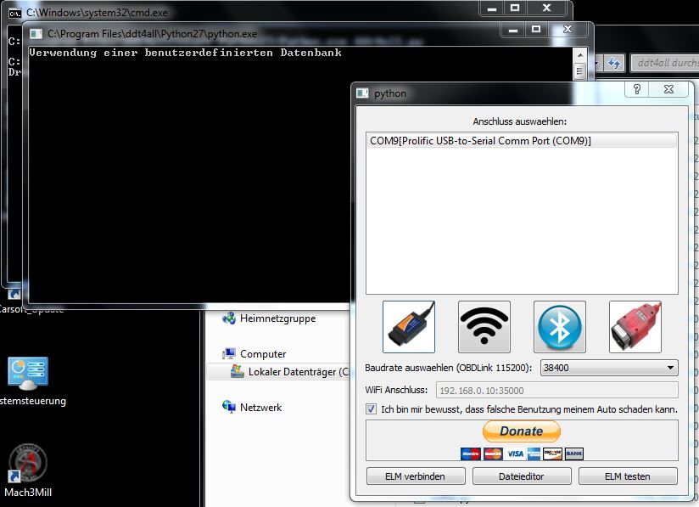Viewport: 699px width, 507px height.
Task: Select the WiFi connection icon
Action: [x=484, y=327]
